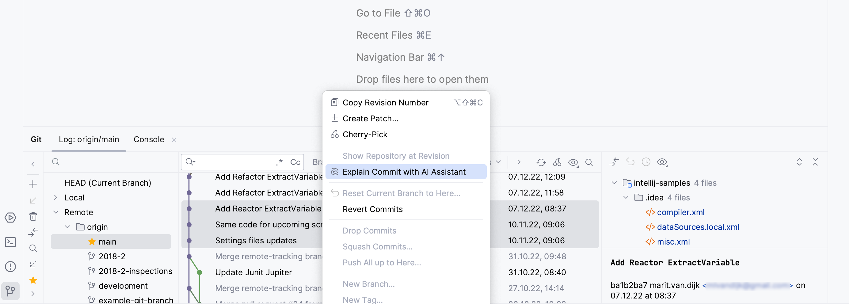Create a new branch with the plus icon
Screen dimensions: 849x304
(33, 184)
